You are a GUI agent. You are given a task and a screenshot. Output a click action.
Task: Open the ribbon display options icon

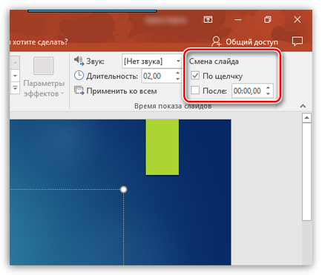coord(208,19)
